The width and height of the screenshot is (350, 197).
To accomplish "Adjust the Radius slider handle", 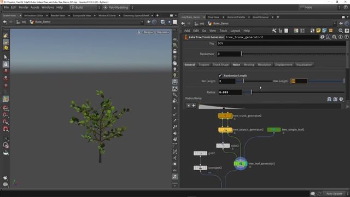I will (252, 92).
